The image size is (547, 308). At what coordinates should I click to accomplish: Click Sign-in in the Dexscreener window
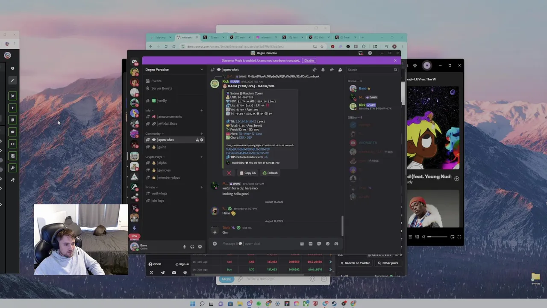coord(182,264)
